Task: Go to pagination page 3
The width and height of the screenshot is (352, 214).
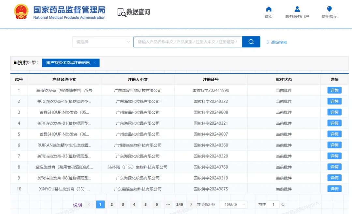Action: click(x=123, y=204)
